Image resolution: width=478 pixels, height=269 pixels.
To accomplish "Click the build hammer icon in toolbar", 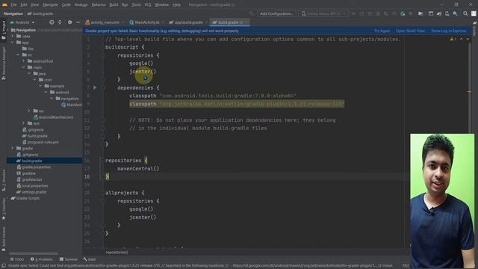I will (x=251, y=13).
